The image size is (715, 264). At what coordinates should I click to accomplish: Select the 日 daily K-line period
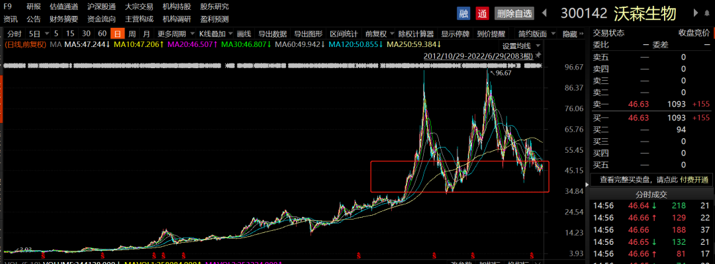(118, 34)
